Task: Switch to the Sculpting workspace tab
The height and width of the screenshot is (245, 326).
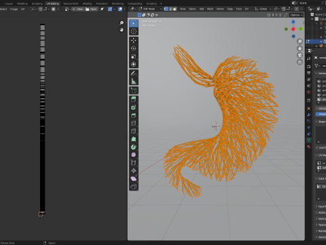Action: (x=37, y=3)
